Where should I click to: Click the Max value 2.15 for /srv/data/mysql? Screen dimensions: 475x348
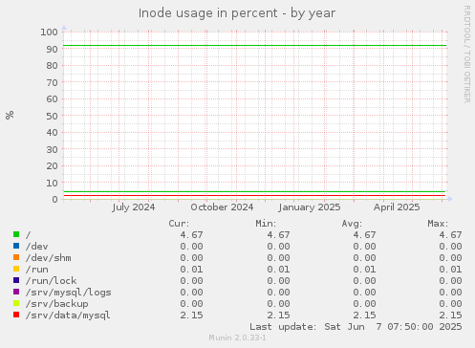click(450, 315)
